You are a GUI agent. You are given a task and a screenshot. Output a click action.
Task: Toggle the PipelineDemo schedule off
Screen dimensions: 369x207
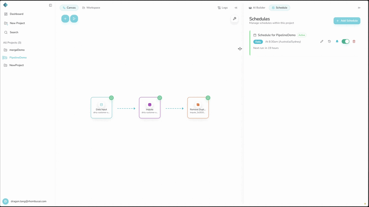pyautogui.click(x=345, y=41)
